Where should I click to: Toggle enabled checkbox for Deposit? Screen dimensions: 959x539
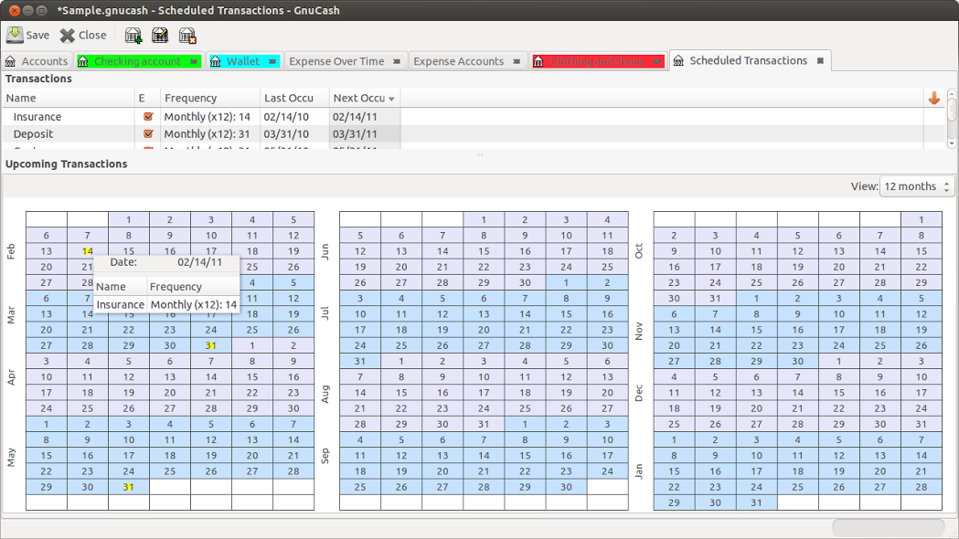[x=148, y=133]
